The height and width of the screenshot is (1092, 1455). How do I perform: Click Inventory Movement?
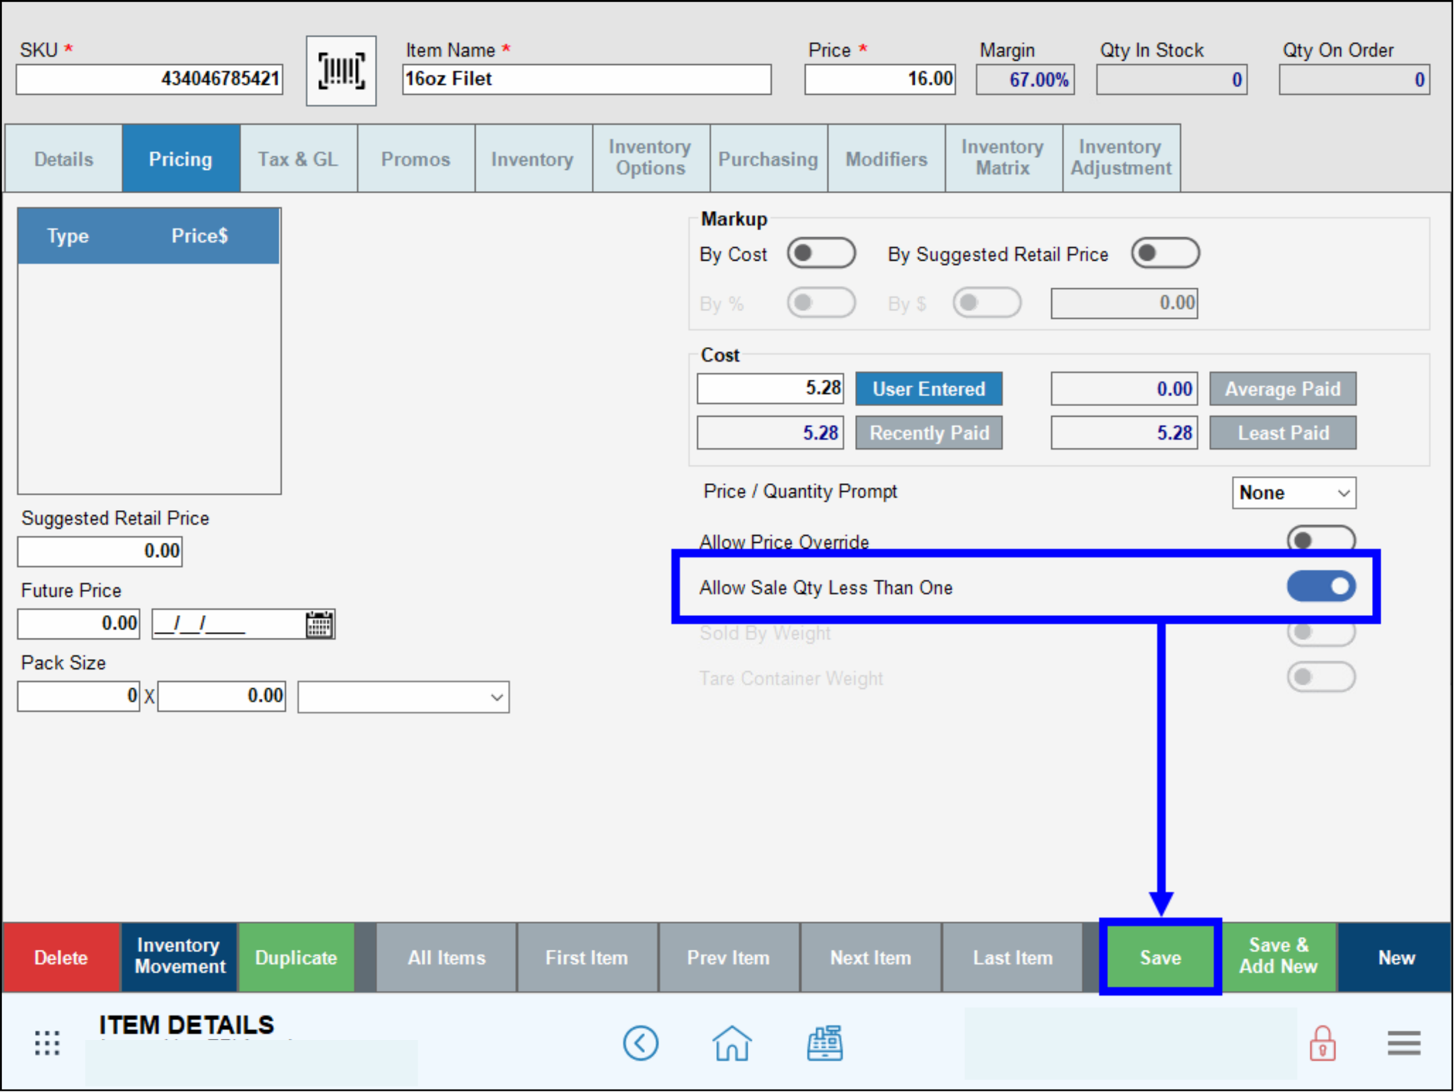point(178,958)
